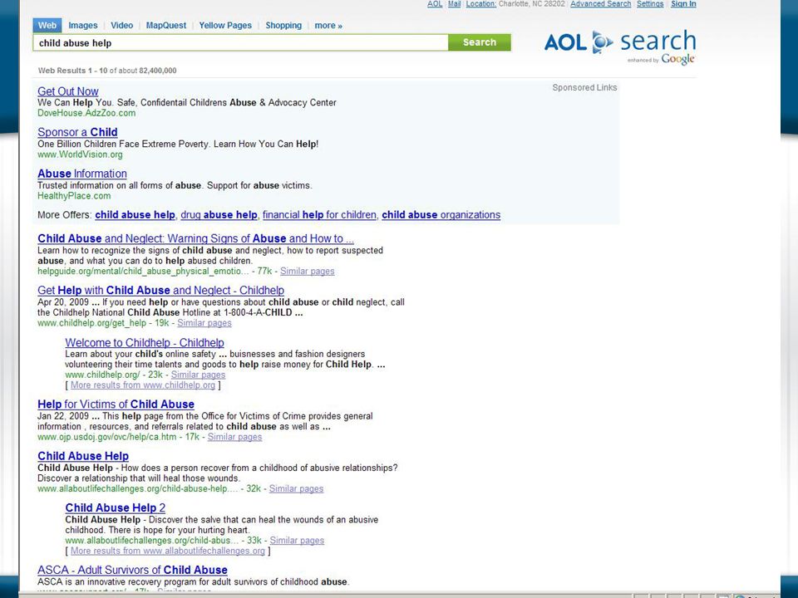798x598 pixels.
Task: Click Similar pages for the 33k allaboutlifechallenges result
Action: pos(297,541)
